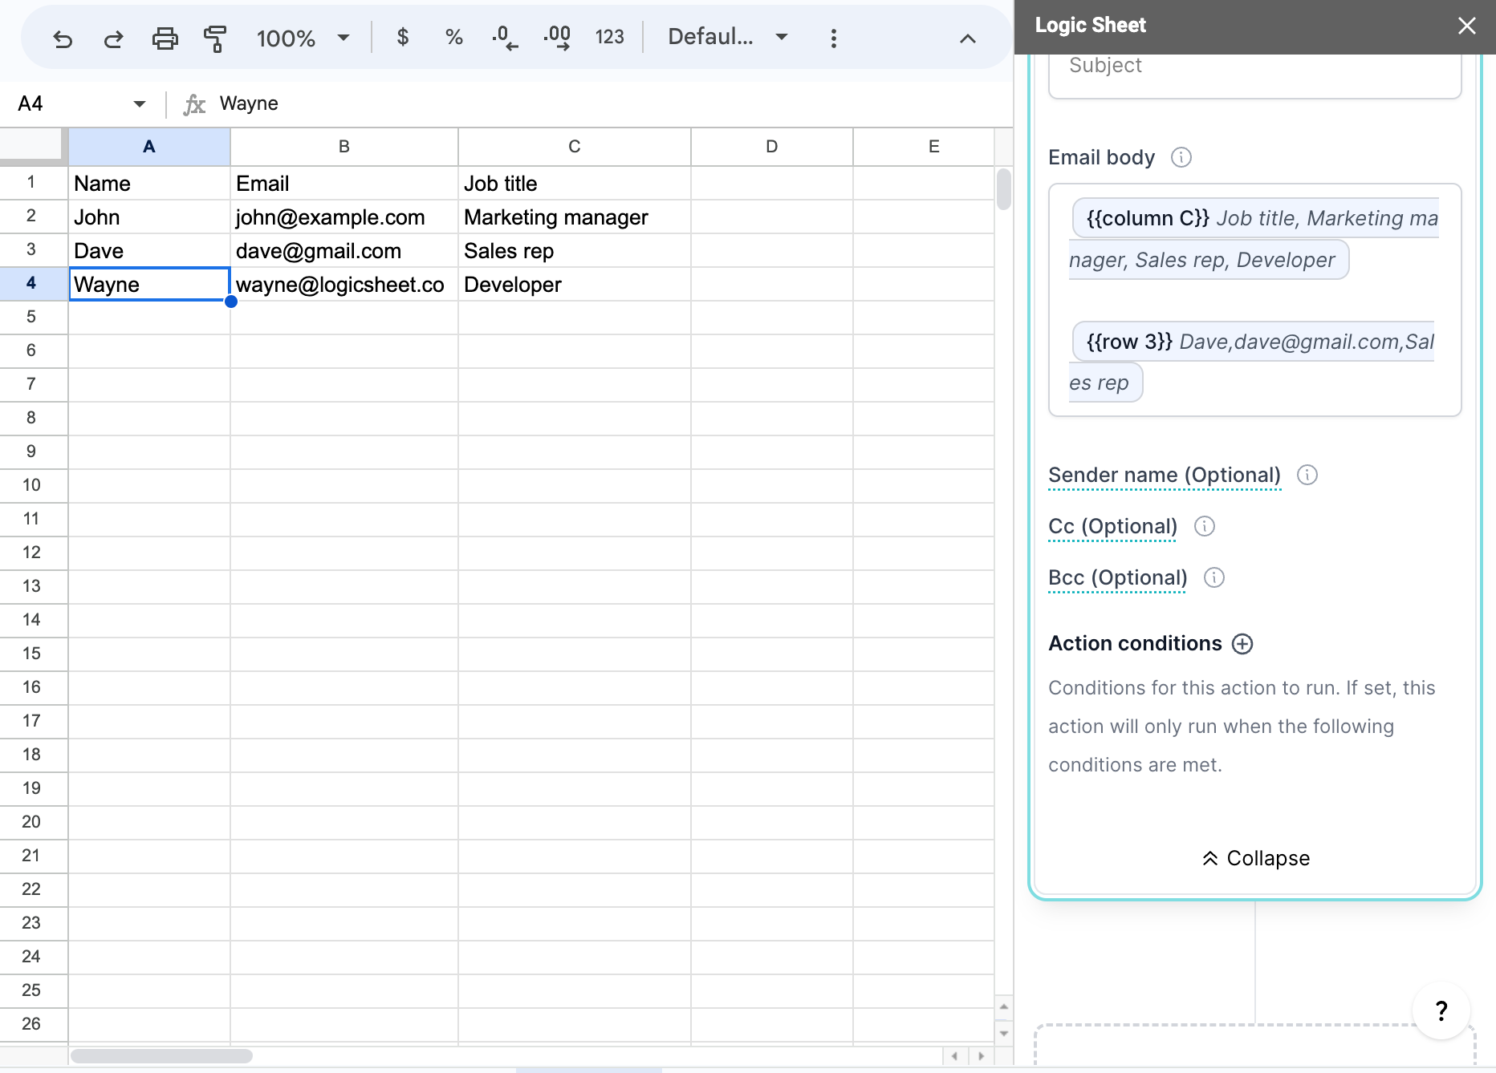1496x1073 pixels.
Task: Format selection as percent
Action: pyautogui.click(x=453, y=37)
